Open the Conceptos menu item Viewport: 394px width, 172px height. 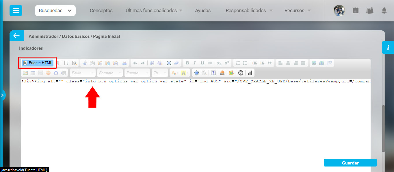coord(101,10)
